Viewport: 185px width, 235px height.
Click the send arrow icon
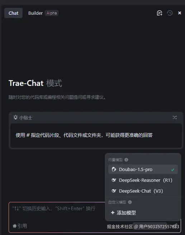[175, 225]
